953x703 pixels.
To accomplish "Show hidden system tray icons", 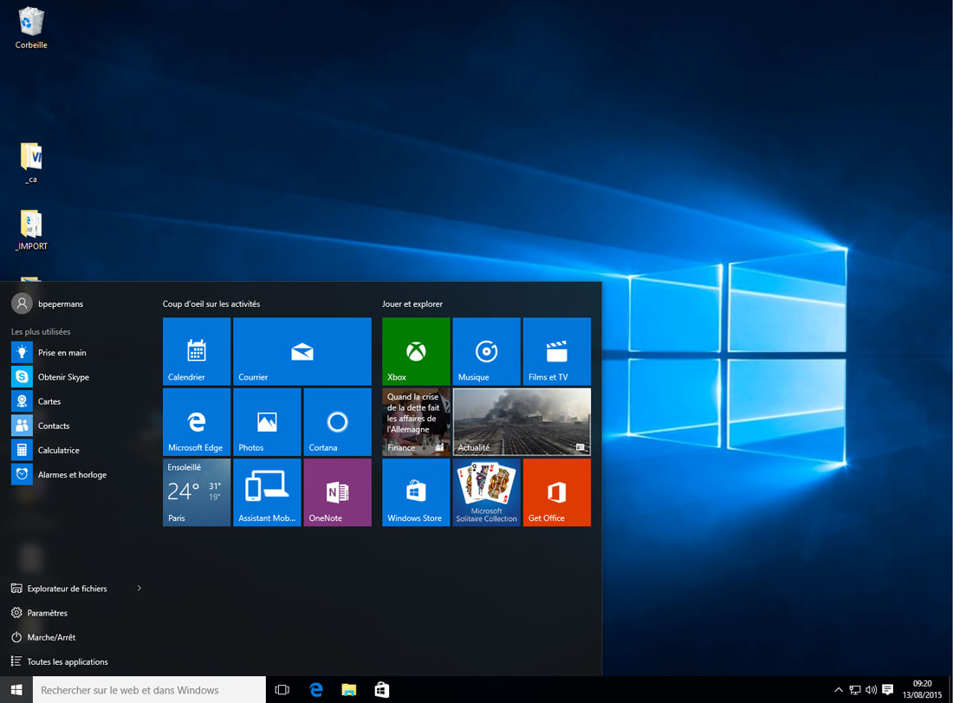I will click(x=839, y=690).
